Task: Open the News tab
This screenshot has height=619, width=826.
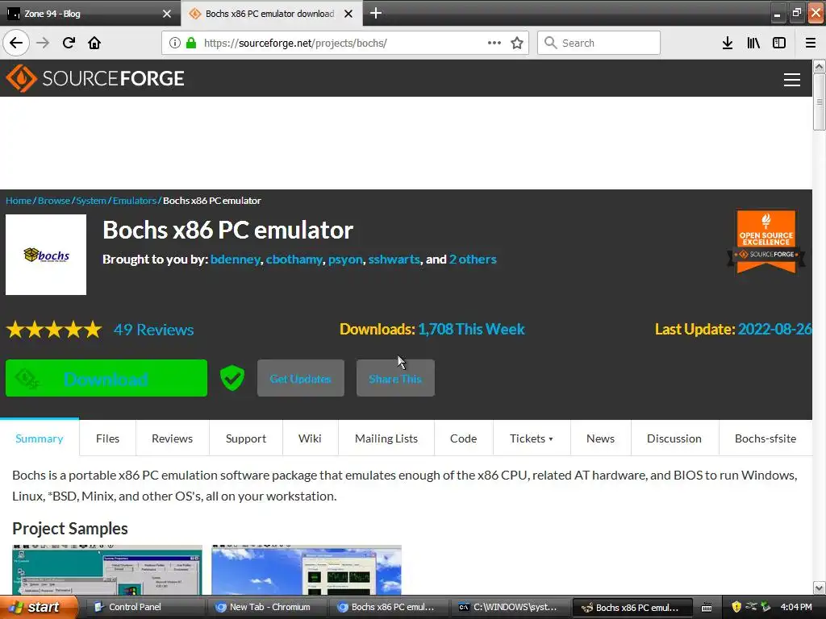Action: (600, 438)
